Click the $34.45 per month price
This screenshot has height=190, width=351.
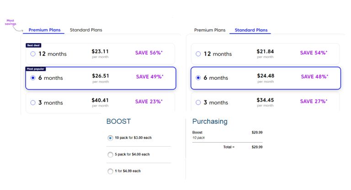pos(265,102)
